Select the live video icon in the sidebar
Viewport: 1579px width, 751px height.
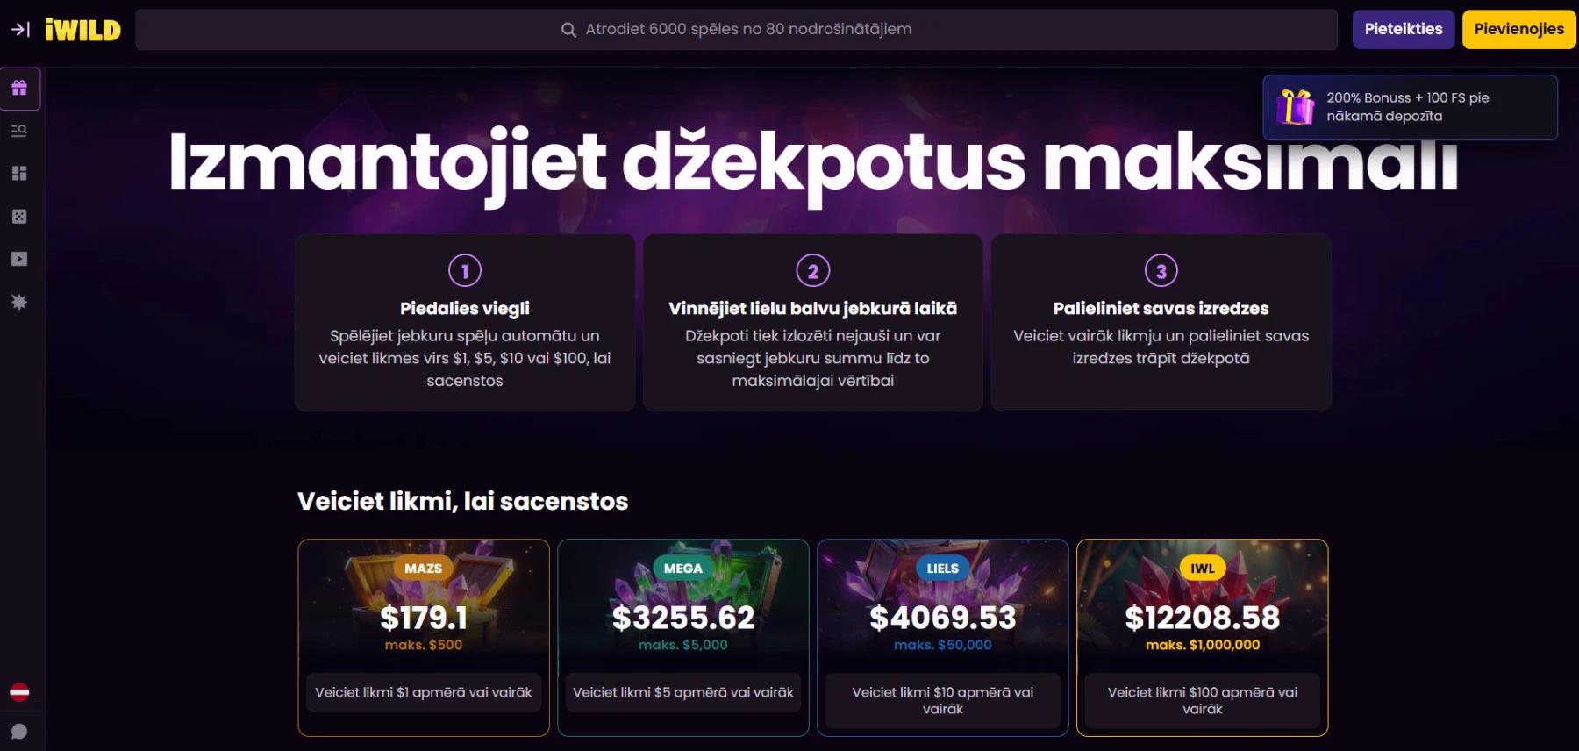pos(19,259)
